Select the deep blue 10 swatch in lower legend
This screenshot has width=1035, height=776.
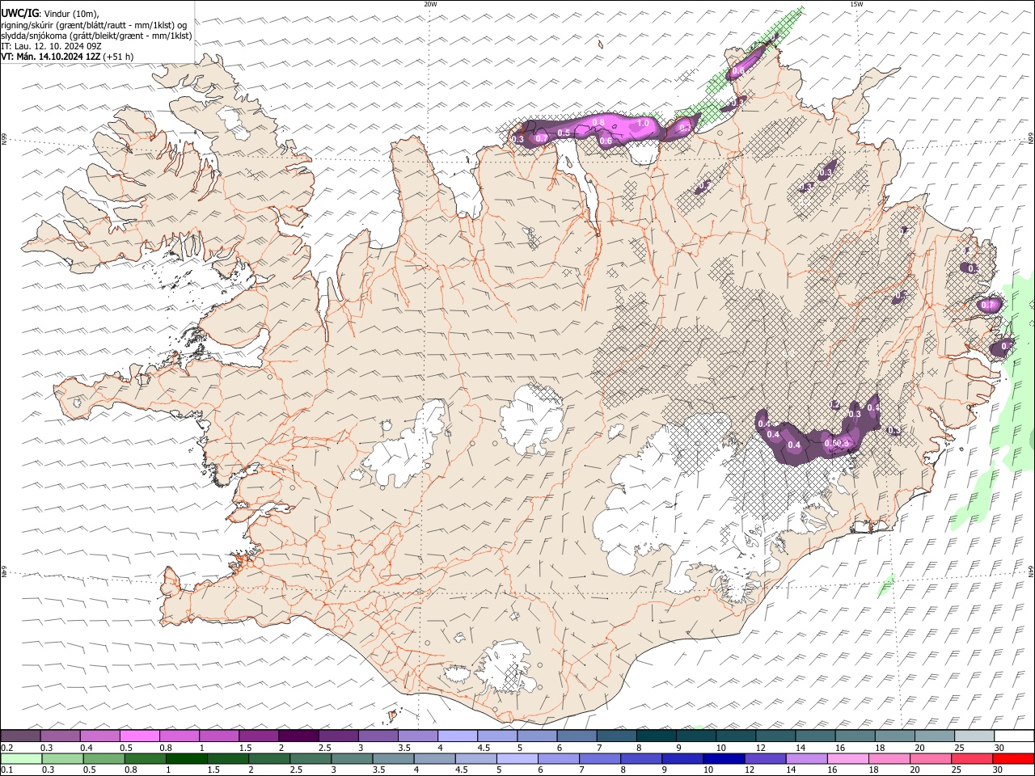[723, 758]
